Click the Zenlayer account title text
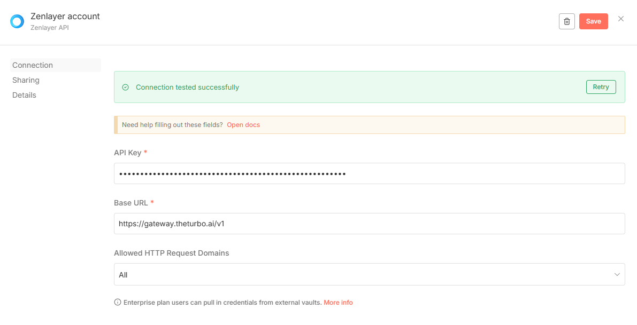The width and height of the screenshot is (637, 325). coord(65,17)
